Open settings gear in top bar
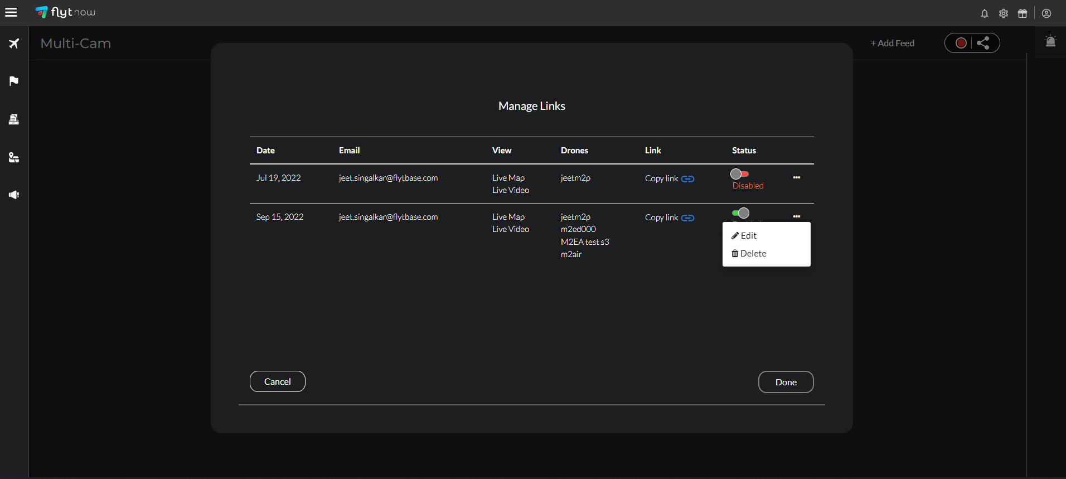Image resolution: width=1066 pixels, height=479 pixels. pos(1004,13)
